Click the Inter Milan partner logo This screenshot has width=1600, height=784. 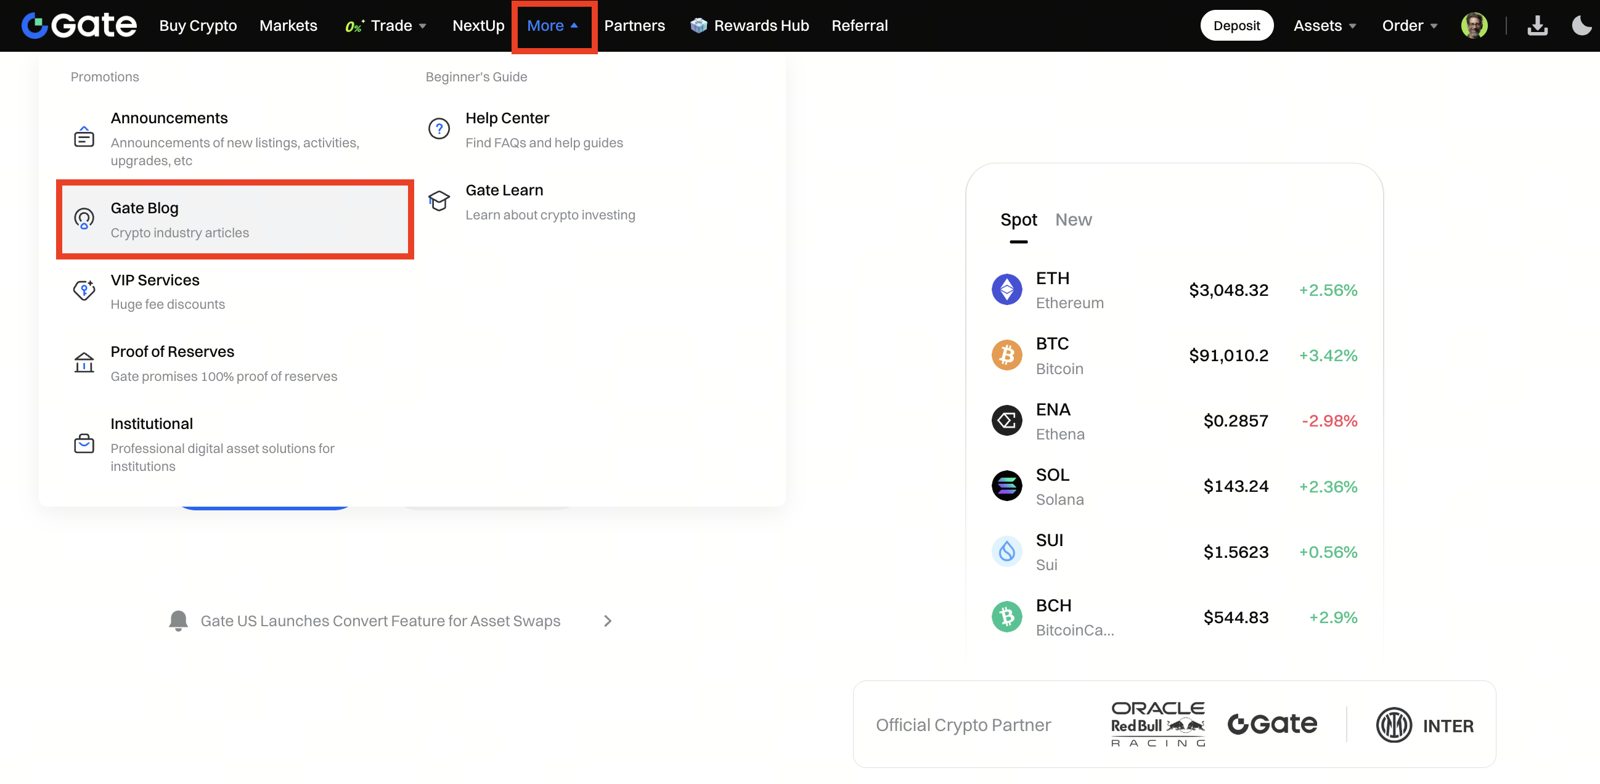(1424, 725)
